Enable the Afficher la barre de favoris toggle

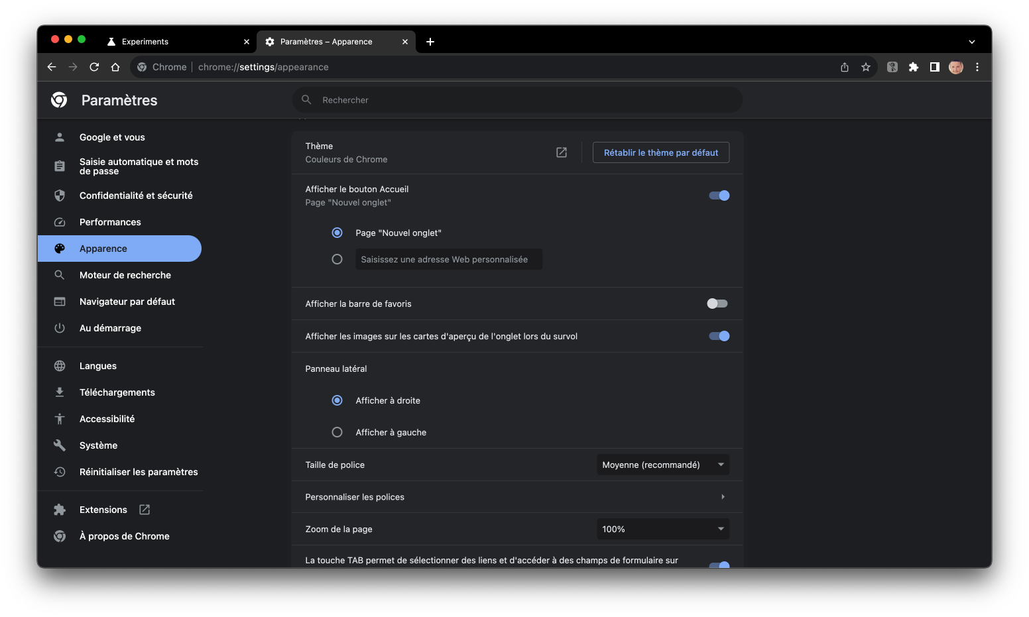(x=717, y=304)
